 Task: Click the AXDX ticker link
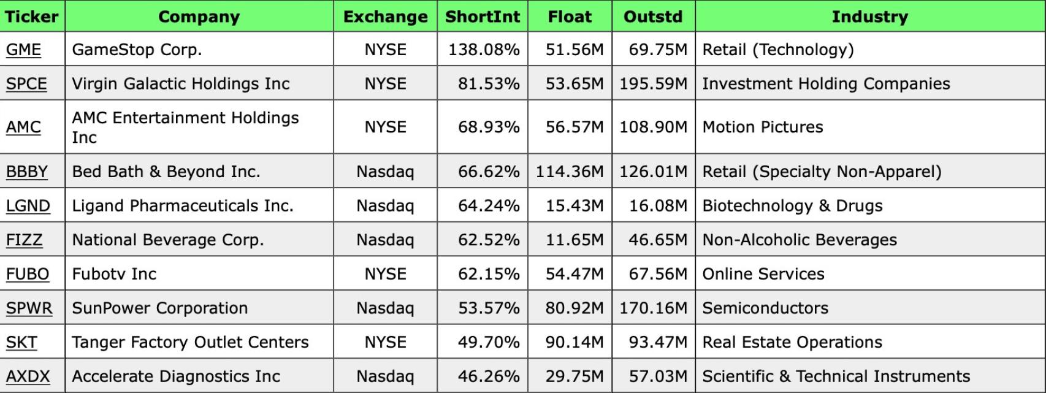tap(28, 376)
